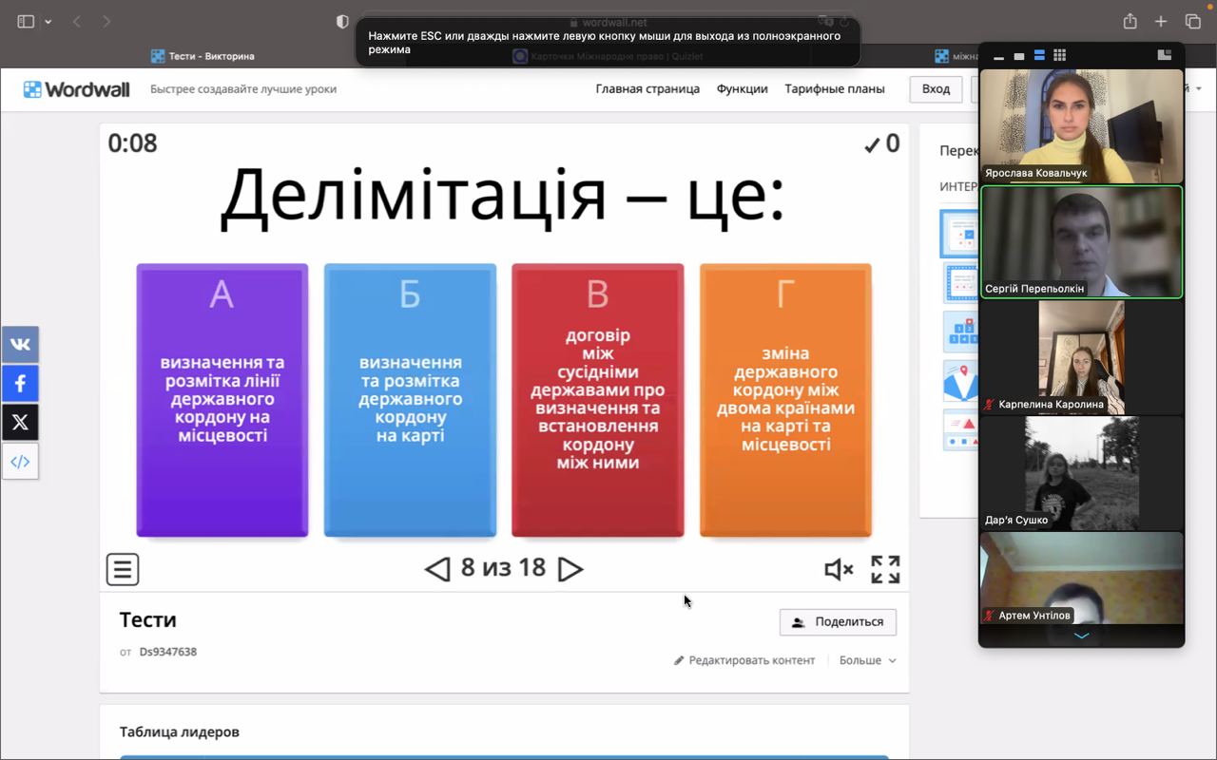This screenshot has width=1217, height=760.
Task: Expand more Zoom participants down chevron
Action: pos(1082,636)
